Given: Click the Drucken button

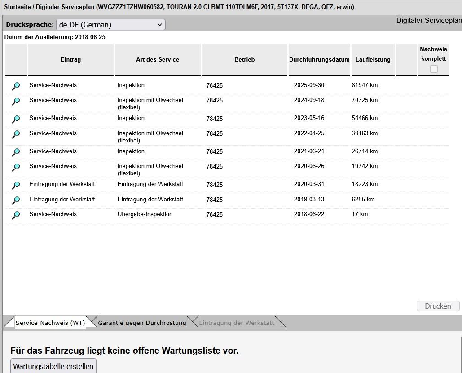Looking at the screenshot, I should [438, 306].
